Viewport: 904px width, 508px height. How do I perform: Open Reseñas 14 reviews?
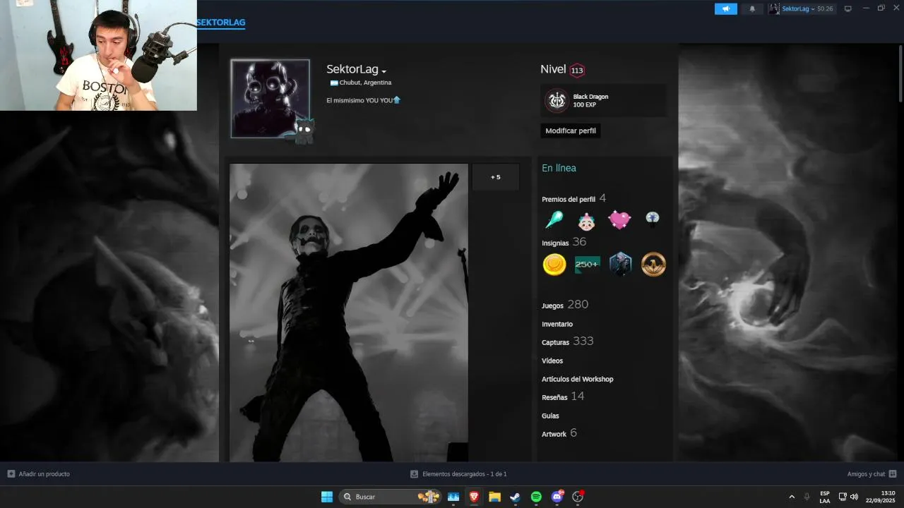click(x=563, y=397)
